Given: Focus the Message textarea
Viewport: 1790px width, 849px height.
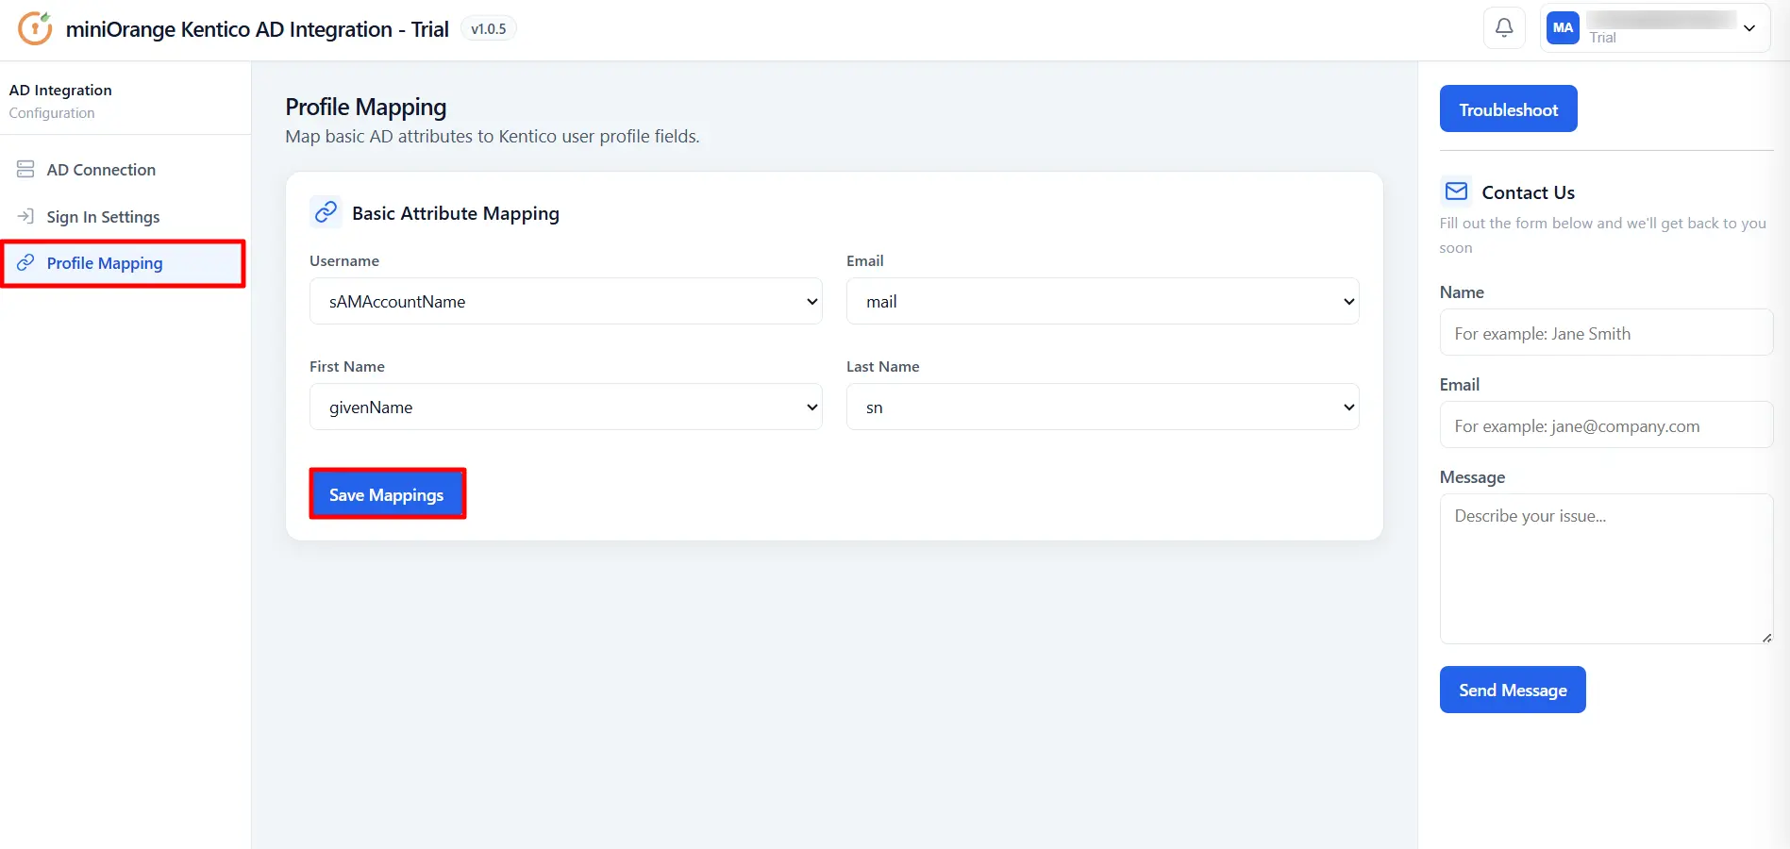Looking at the screenshot, I should 1606,569.
